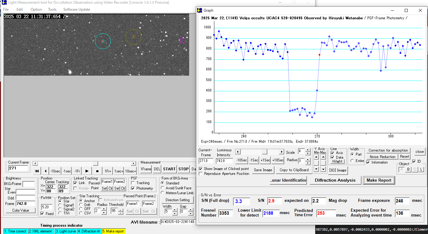
Task: Increase the graph Radius spinner
Action: (x=308, y=159)
